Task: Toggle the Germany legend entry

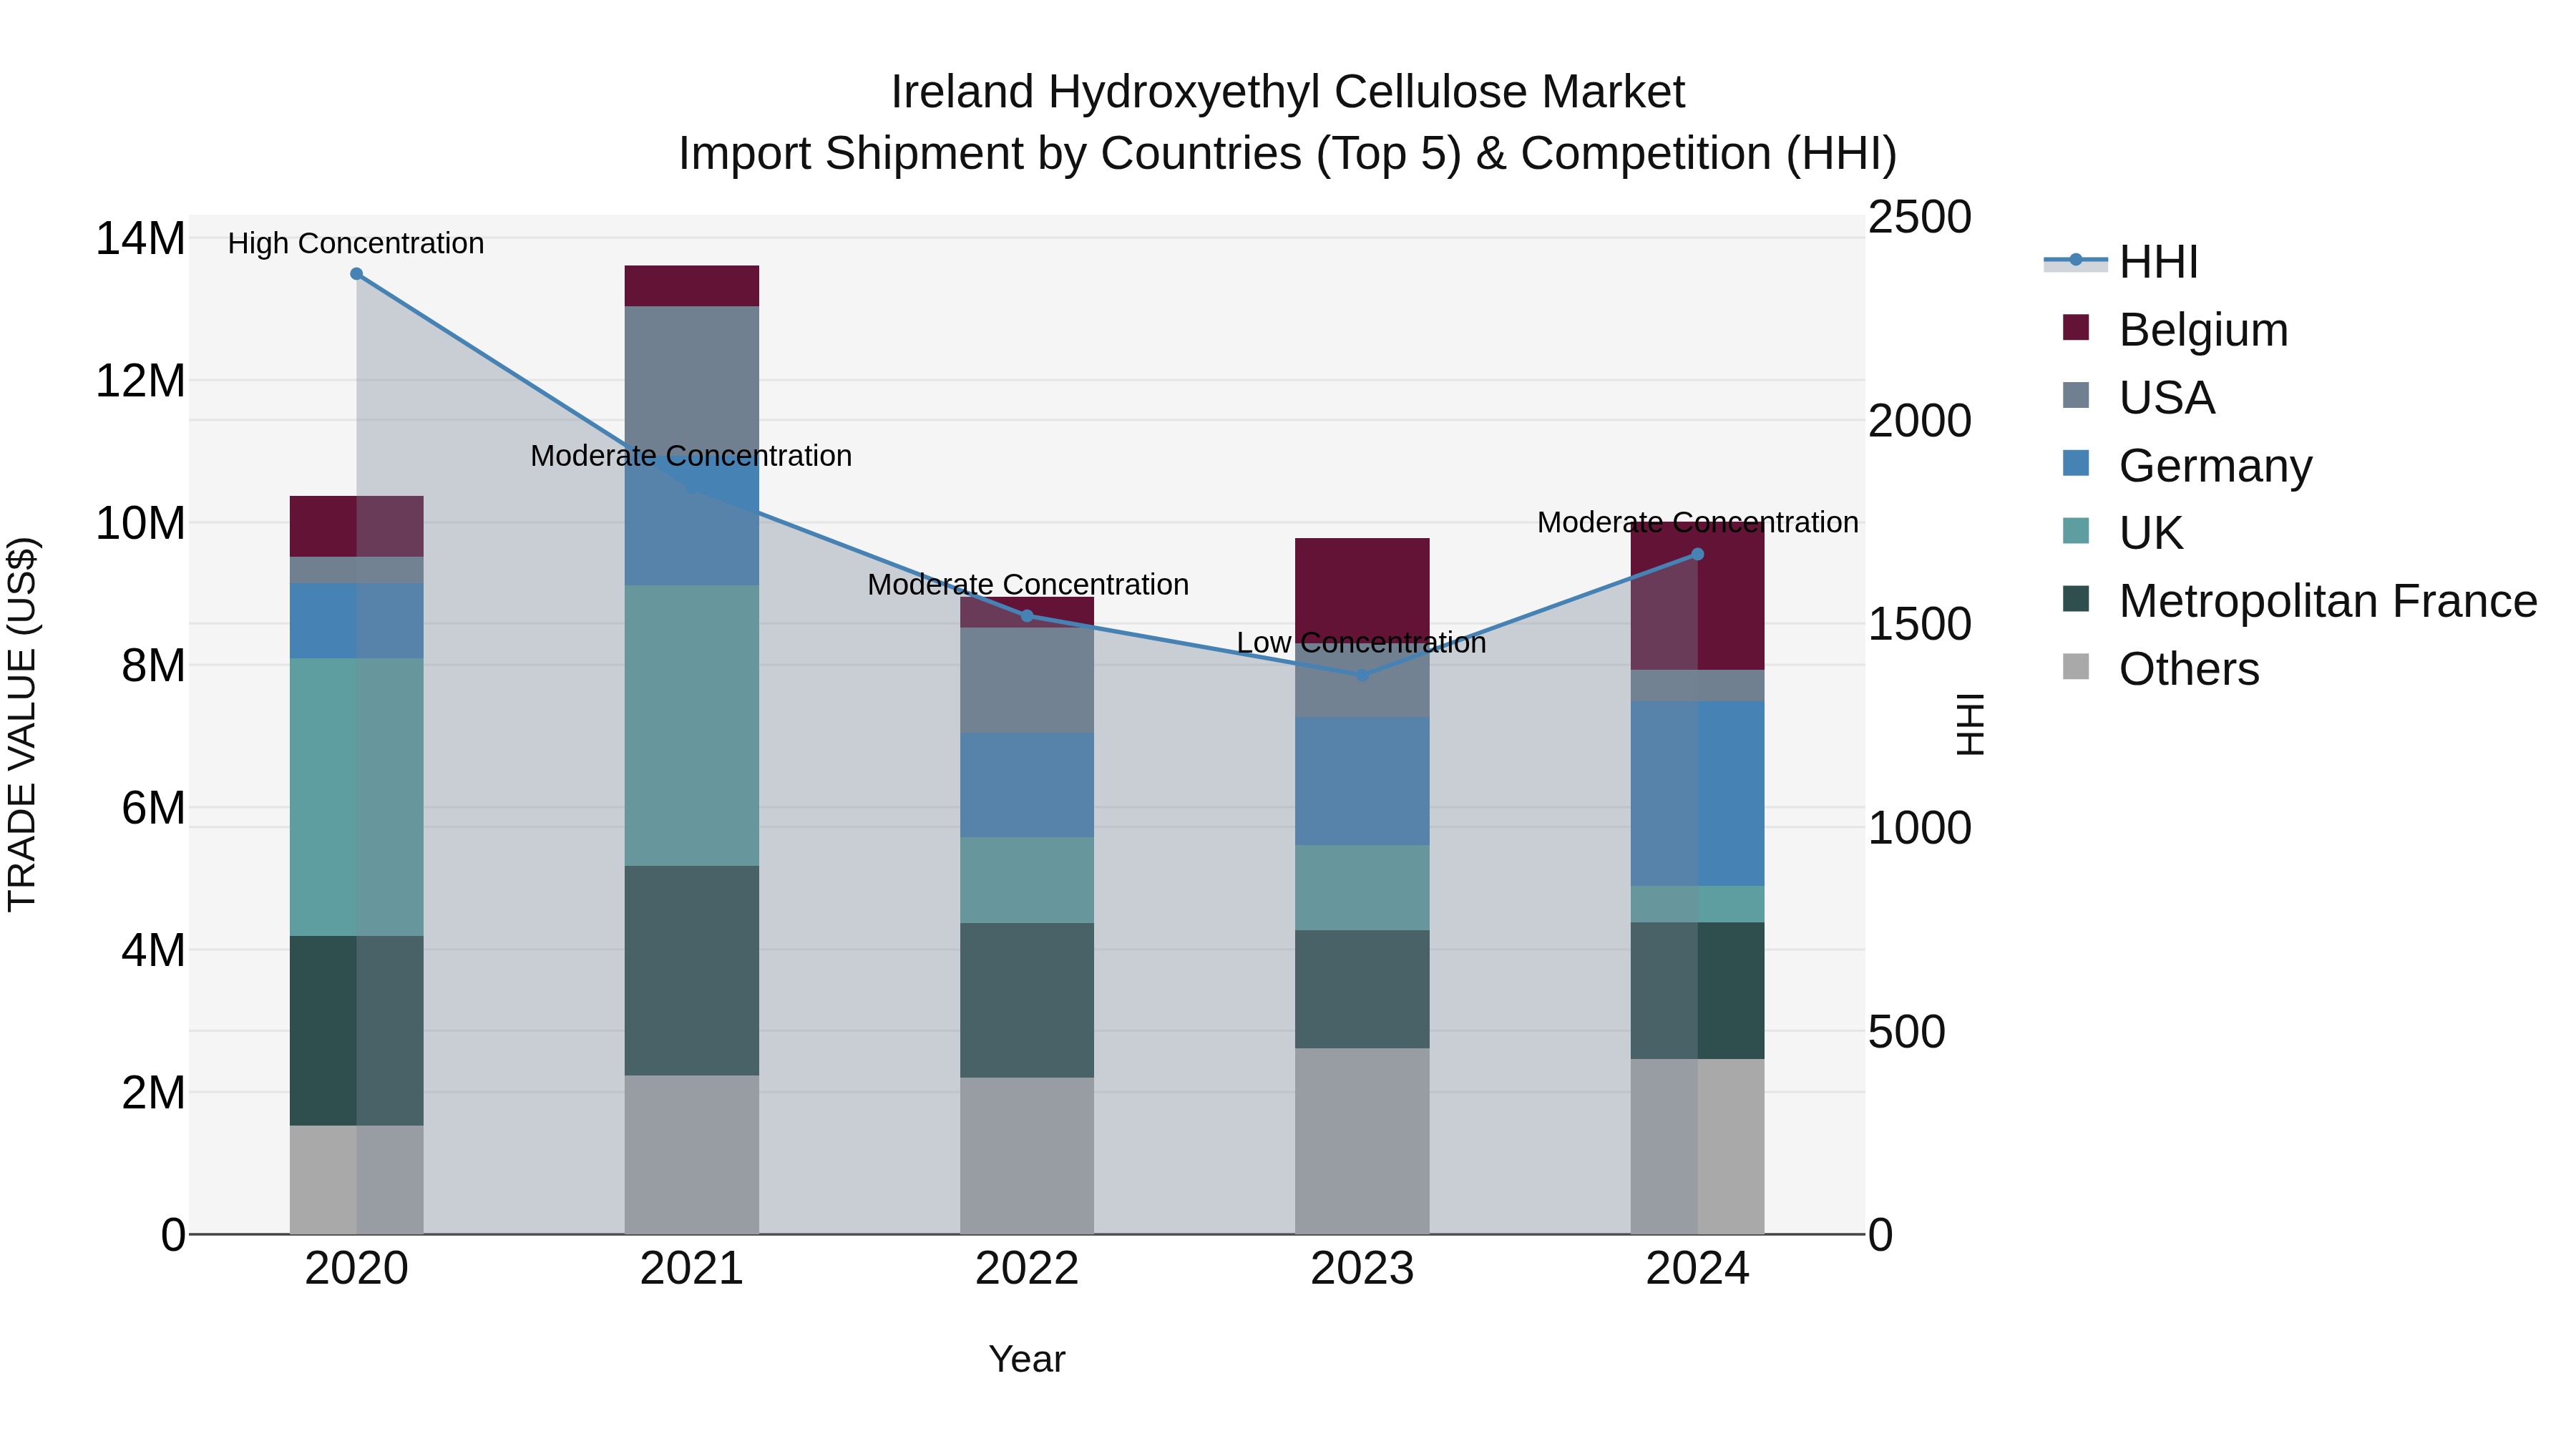Action: click(x=2187, y=466)
